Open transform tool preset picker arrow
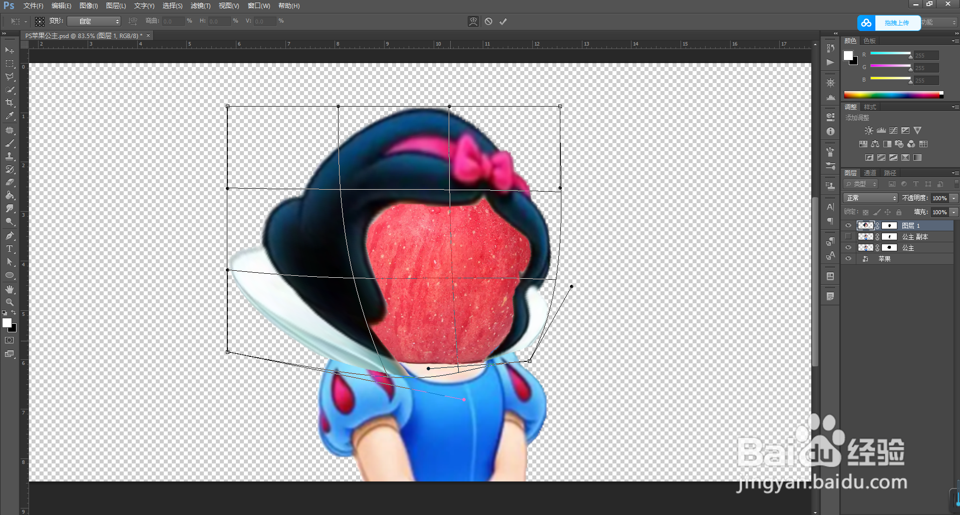This screenshot has height=515, width=960. point(26,22)
